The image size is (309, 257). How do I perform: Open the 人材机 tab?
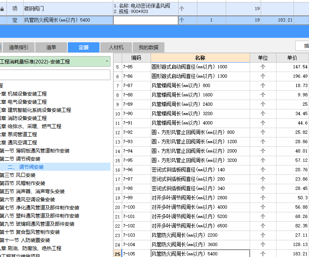(116, 47)
